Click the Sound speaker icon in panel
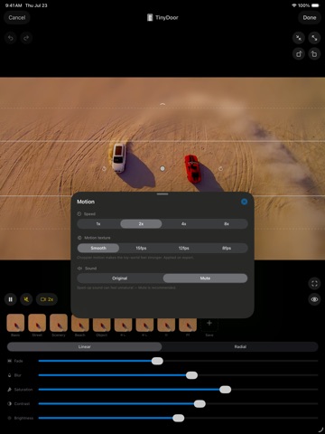 tap(79, 269)
